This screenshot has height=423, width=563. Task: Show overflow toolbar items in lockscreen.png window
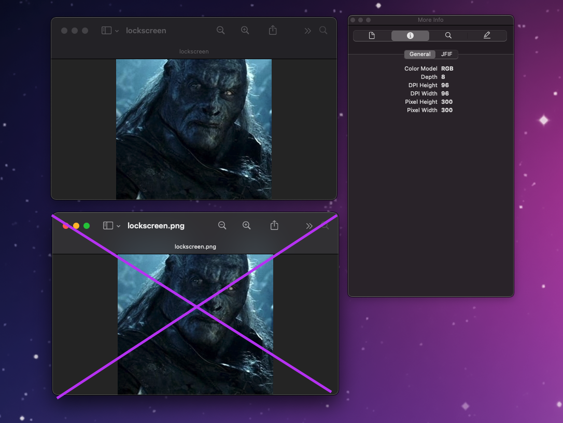tap(309, 226)
